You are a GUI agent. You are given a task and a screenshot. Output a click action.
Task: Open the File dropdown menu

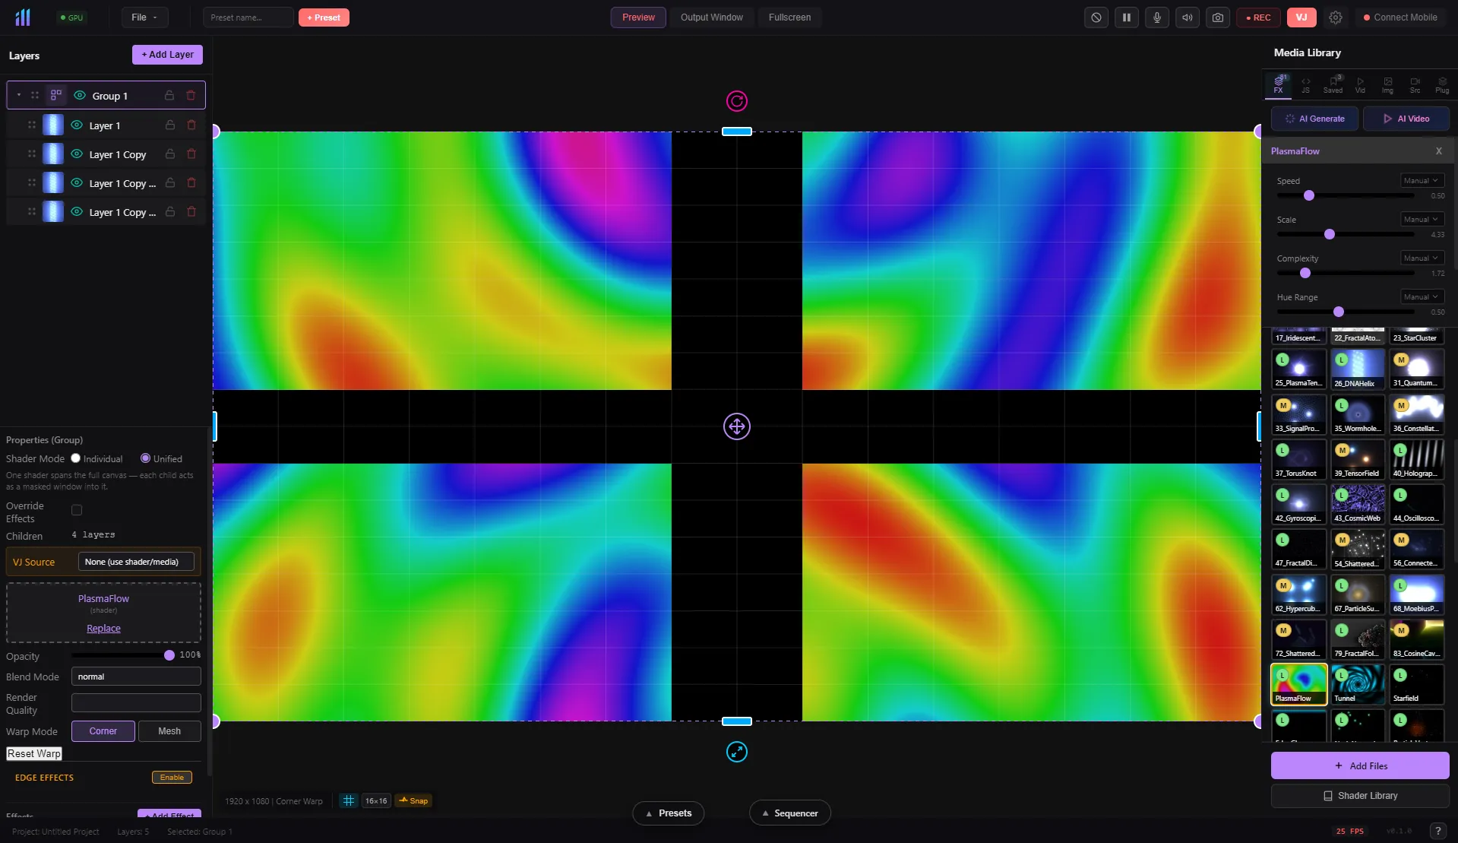coord(144,17)
